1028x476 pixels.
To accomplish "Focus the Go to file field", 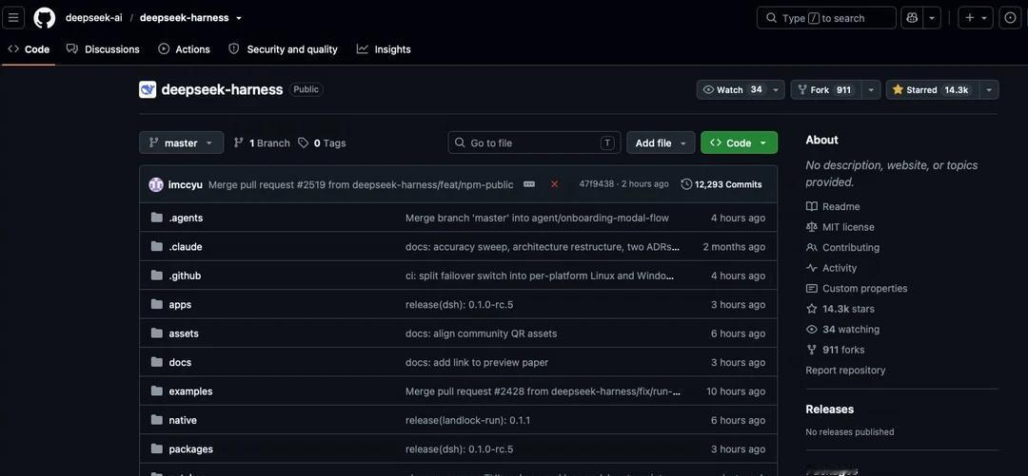I will (x=534, y=143).
